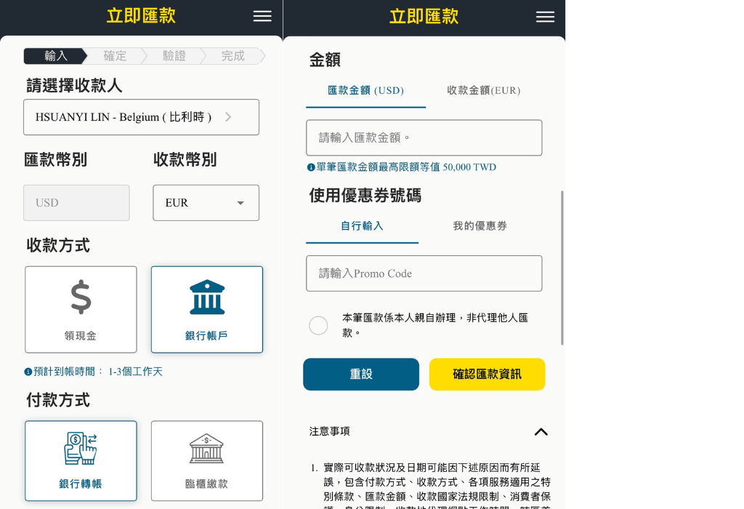Click the 立即匯款 title on right screen

click(424, 17)
